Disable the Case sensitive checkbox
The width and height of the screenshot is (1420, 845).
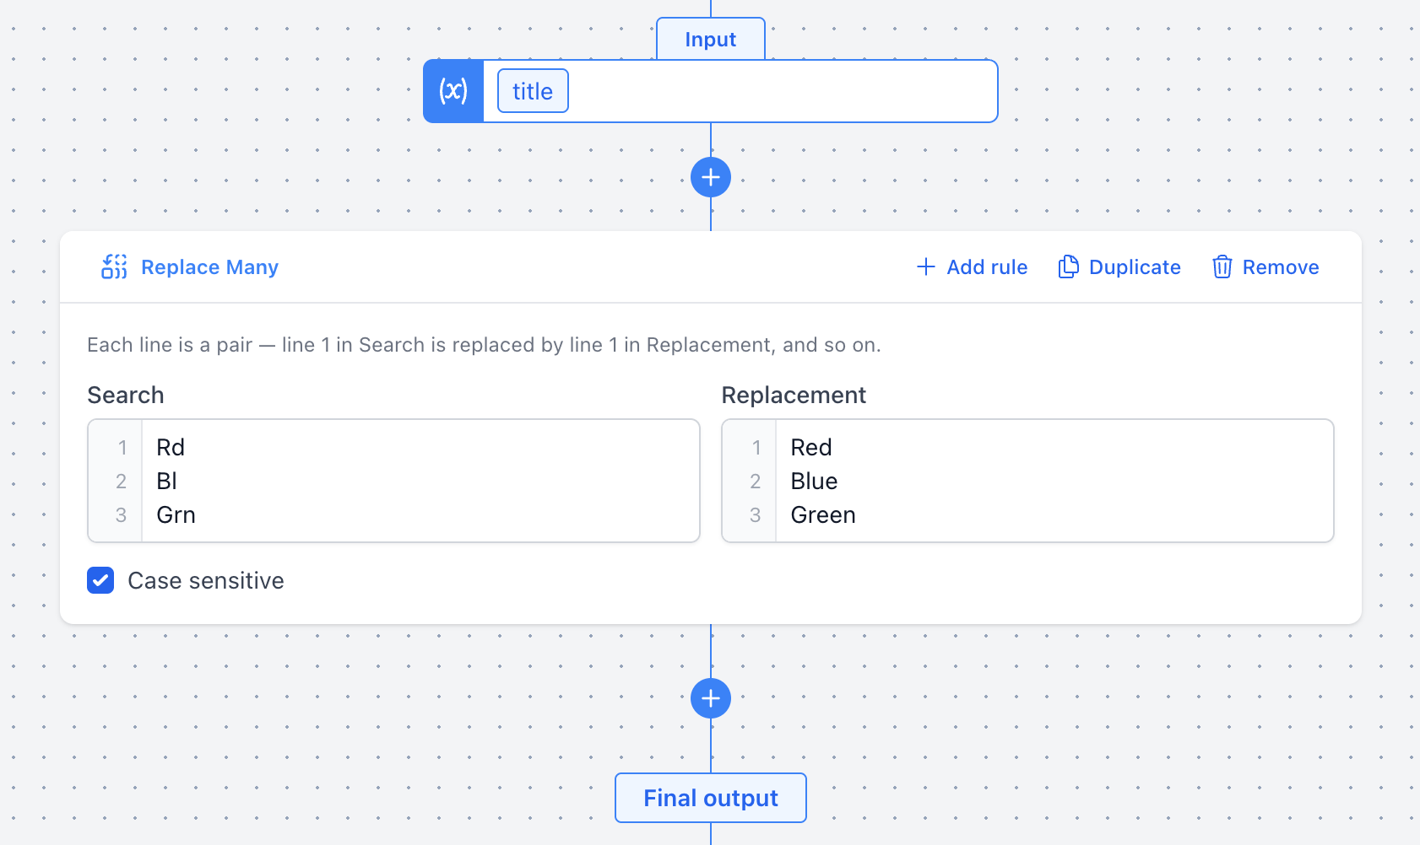coord(100,580)
